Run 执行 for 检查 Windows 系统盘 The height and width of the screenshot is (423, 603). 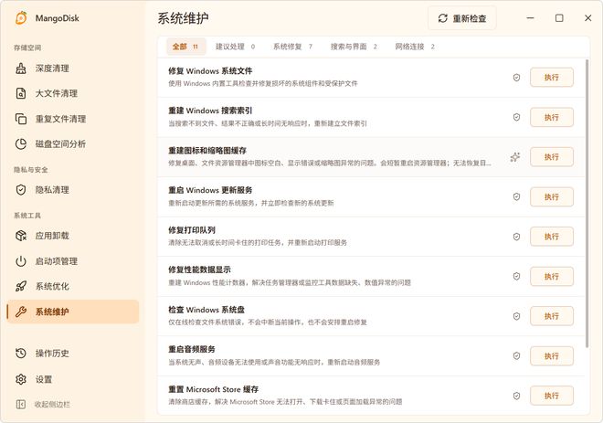pos(552,316)
